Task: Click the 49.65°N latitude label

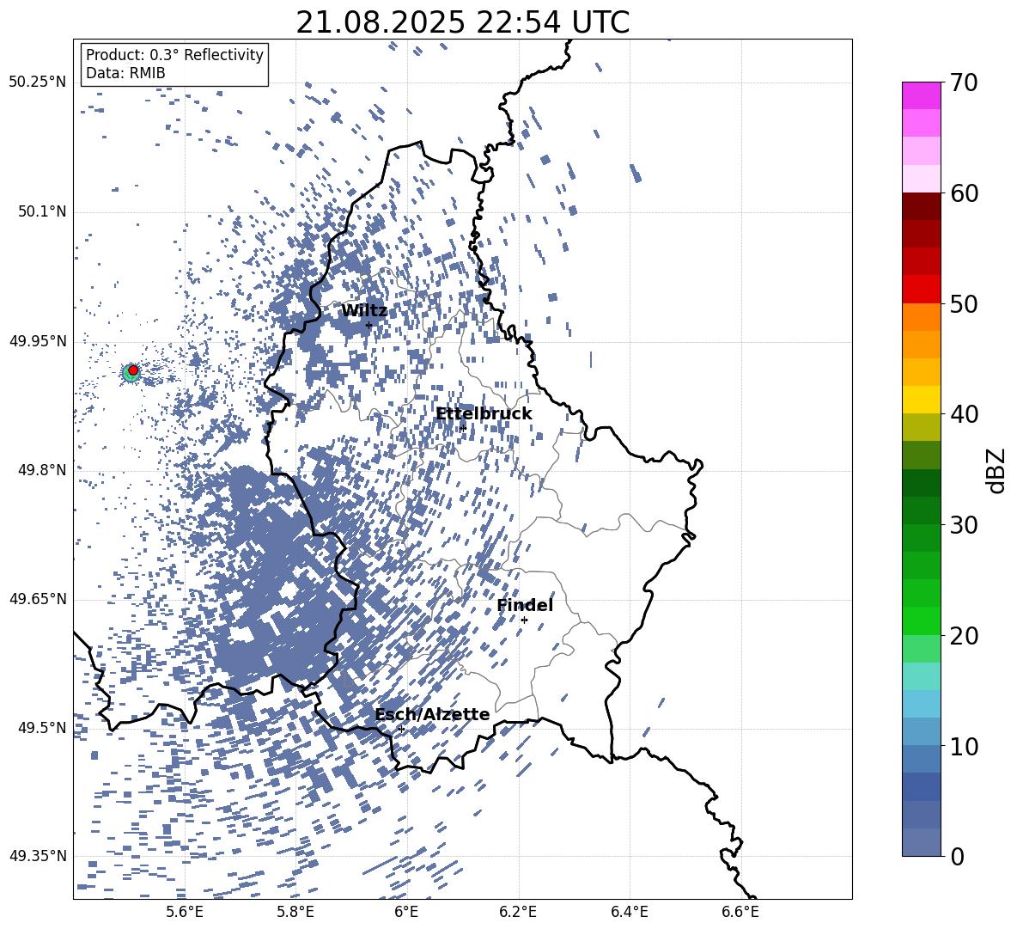Action: [x=38, y=598]
